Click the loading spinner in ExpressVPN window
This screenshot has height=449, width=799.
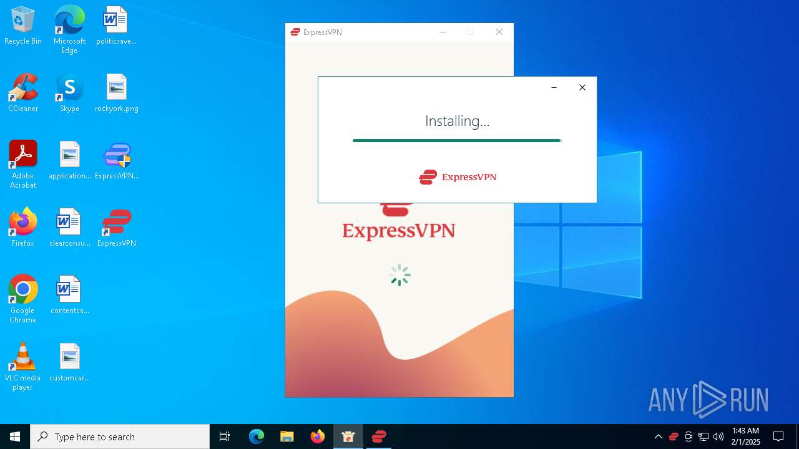point(399,275)
